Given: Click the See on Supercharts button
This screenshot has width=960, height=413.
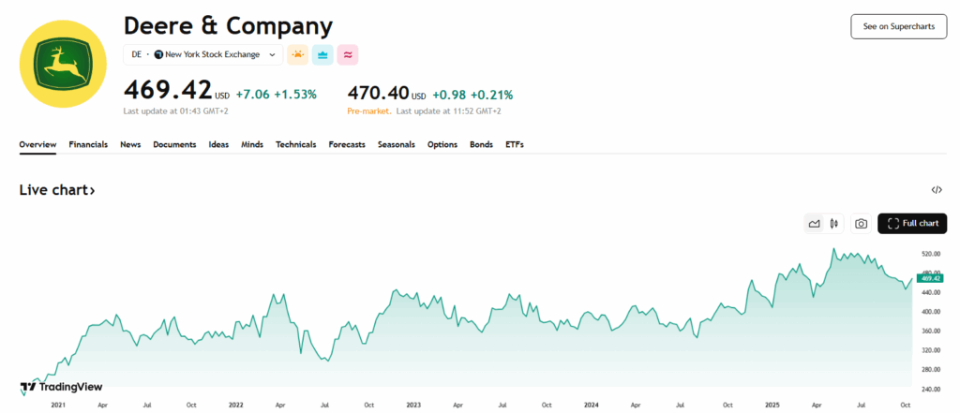Looking at the screenshot, I should [x=898, y=26].
